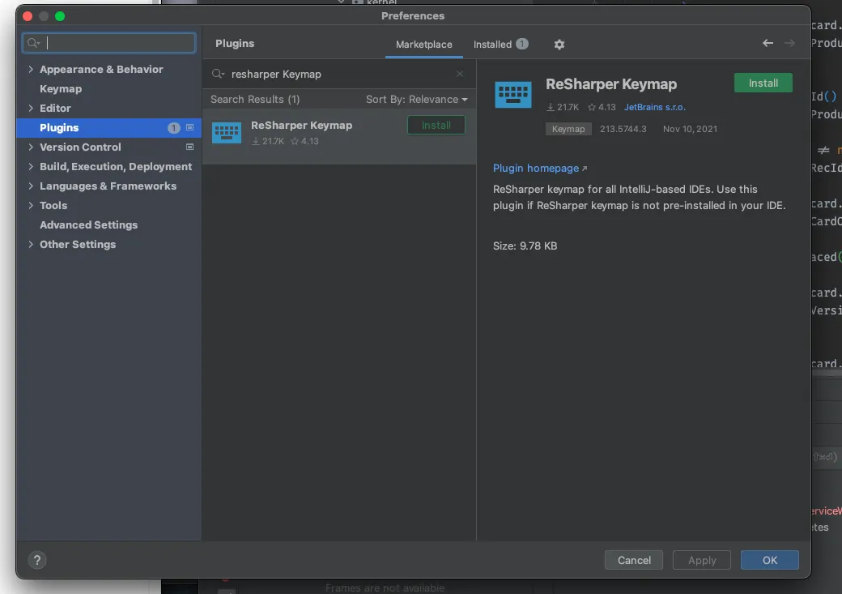Focus the settings search field
This screenshot has width=842, height=594.
pyautogui.click(x=109, y=43)
